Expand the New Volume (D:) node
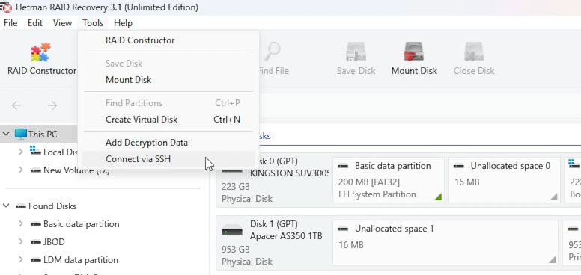 (21, 170)
